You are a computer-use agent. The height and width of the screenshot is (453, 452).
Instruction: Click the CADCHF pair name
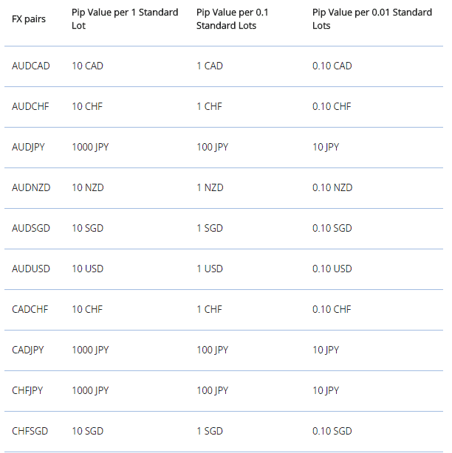tap(30, 309)
